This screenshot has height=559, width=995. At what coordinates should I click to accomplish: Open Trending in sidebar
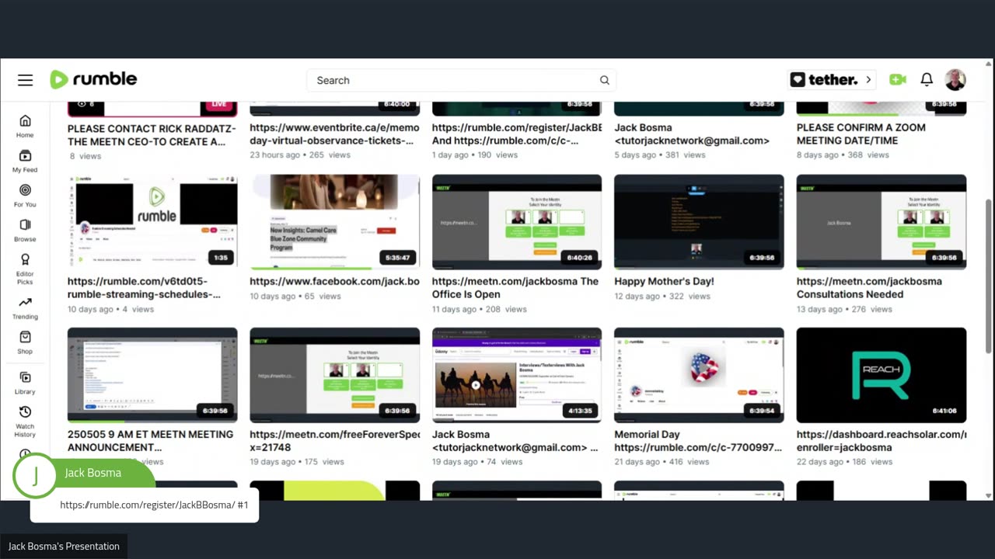coord(25,308)
